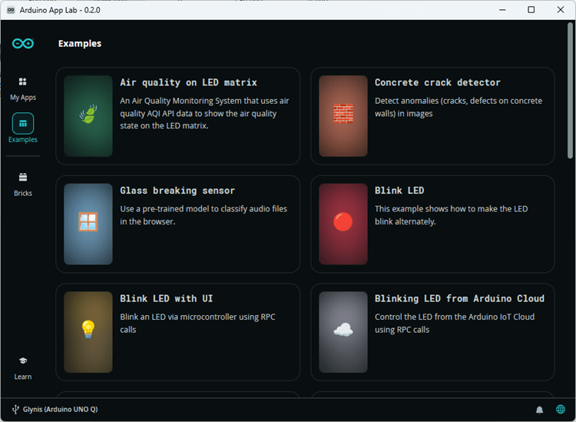Click the Glynis (Arduino UNO Q) board label
The width and height of the screenshot is (576, 422).
(61, 410)
